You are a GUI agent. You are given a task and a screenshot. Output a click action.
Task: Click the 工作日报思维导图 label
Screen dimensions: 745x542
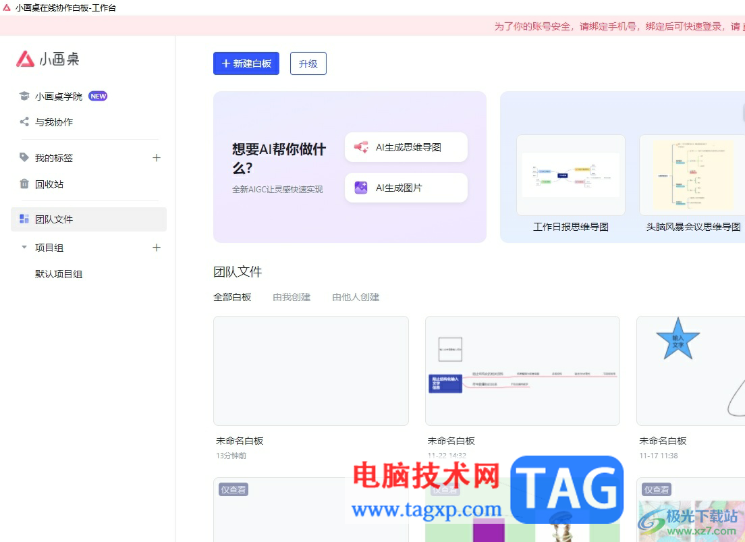coord(571,227)
